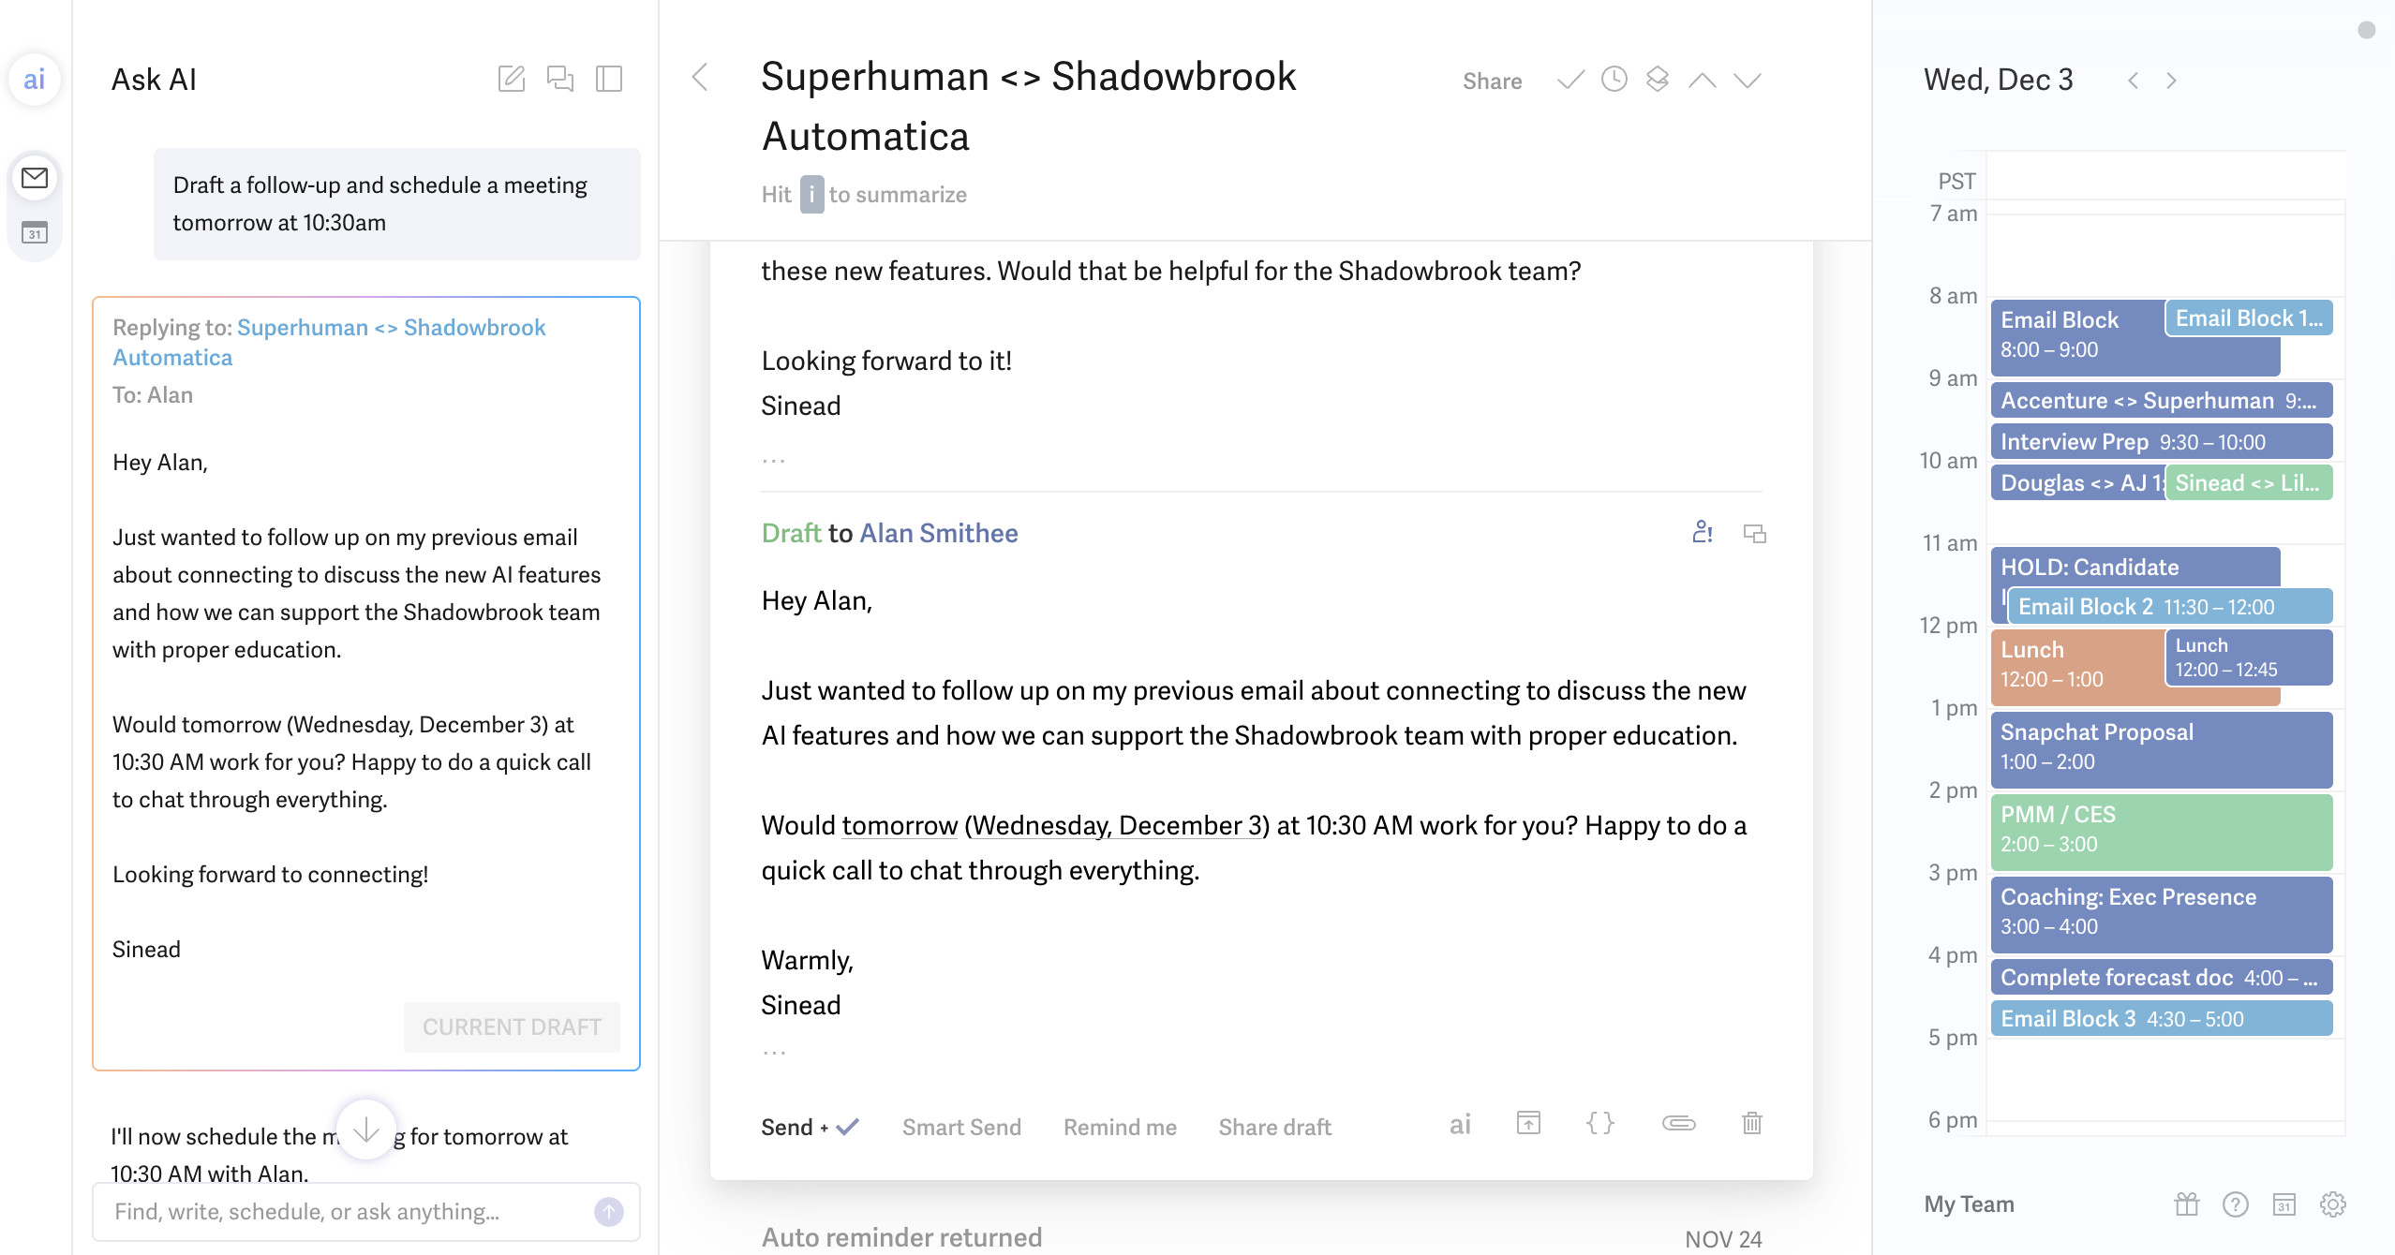Click Smart Send option
The width and height of the screenshot is (2395, 1255).
coord(961,1127)
